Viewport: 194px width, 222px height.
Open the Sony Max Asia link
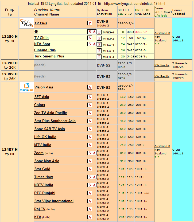(x=47, y=161)
